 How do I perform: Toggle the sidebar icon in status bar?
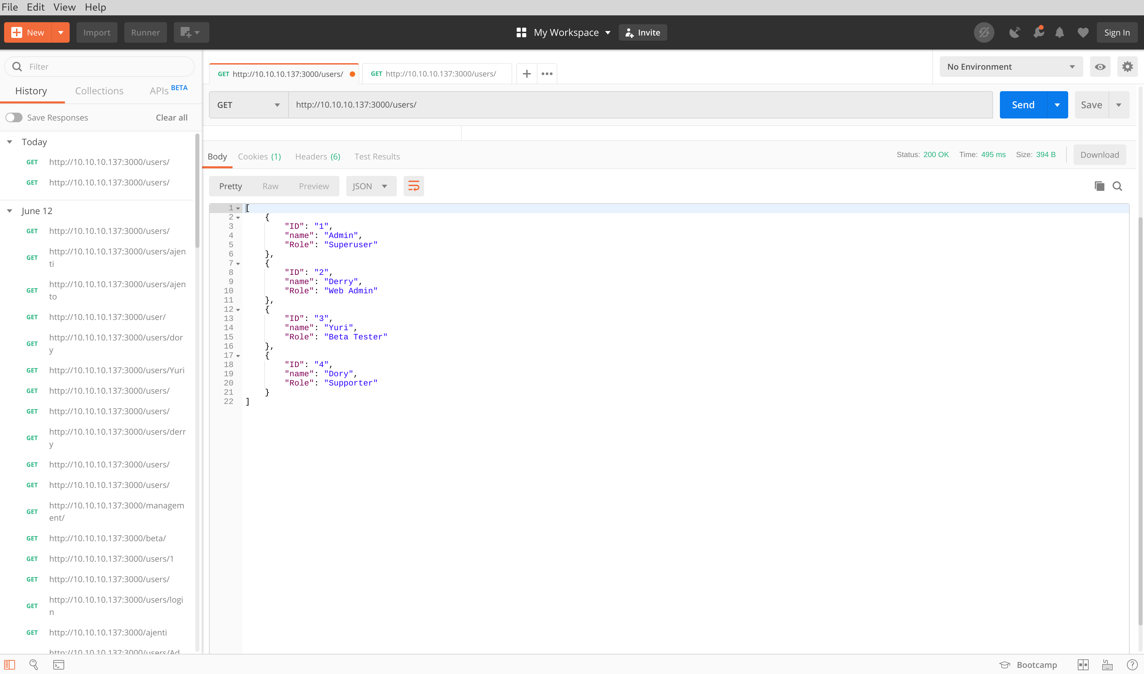(10, 664)
